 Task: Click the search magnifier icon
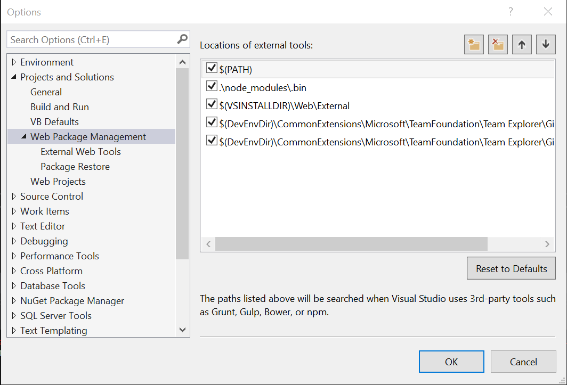click(182, 39)
